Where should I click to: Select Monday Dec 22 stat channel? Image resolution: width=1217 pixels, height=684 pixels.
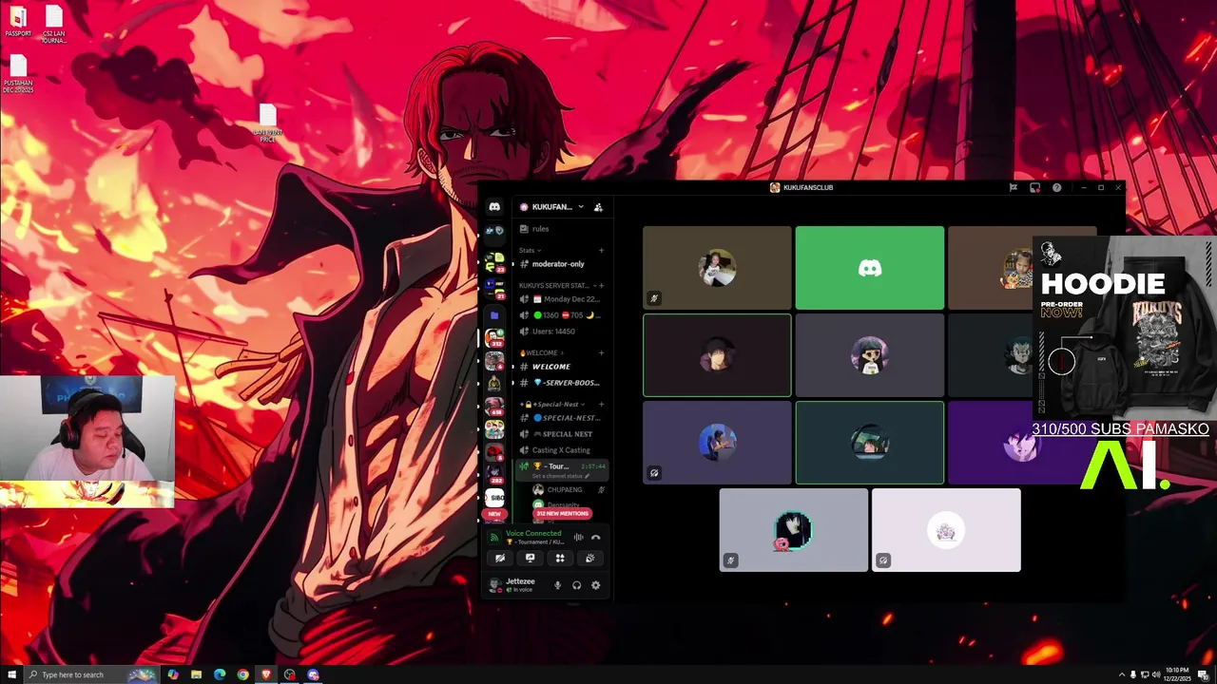coord(561,299)
